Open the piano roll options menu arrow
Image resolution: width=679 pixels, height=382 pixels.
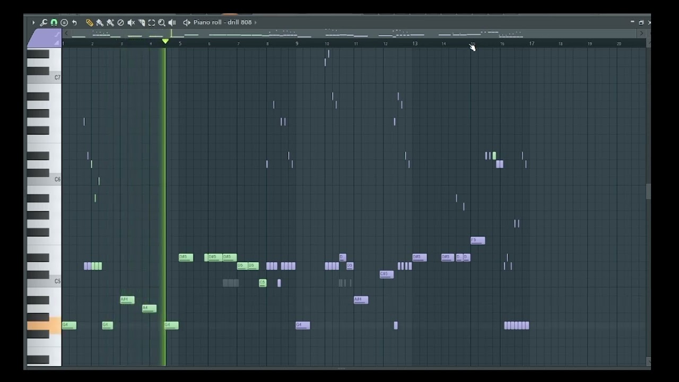point(33,22)
